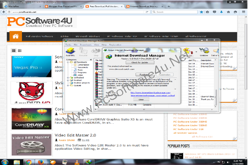The height and width of the screenshot is (165, 248).
Task: Expand the Queues category node
Action: point(68,85)
